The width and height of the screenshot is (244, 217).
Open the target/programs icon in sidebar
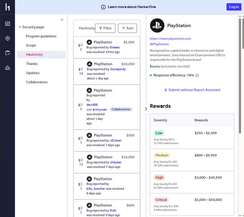click(8, 38)
